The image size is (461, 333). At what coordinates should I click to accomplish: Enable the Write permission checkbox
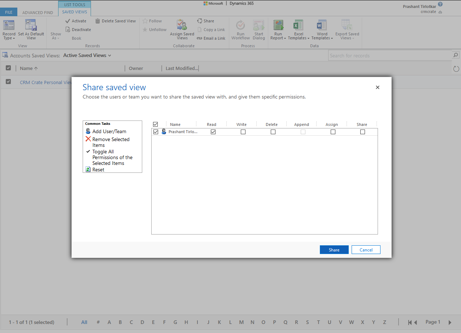coord(243,132)
